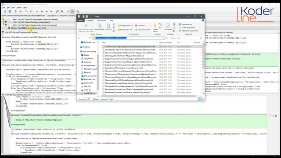Click the teal next-change arrow in toolbar
Image resolution: width=281 pixels, height=158 pixels.
point(42,11)
